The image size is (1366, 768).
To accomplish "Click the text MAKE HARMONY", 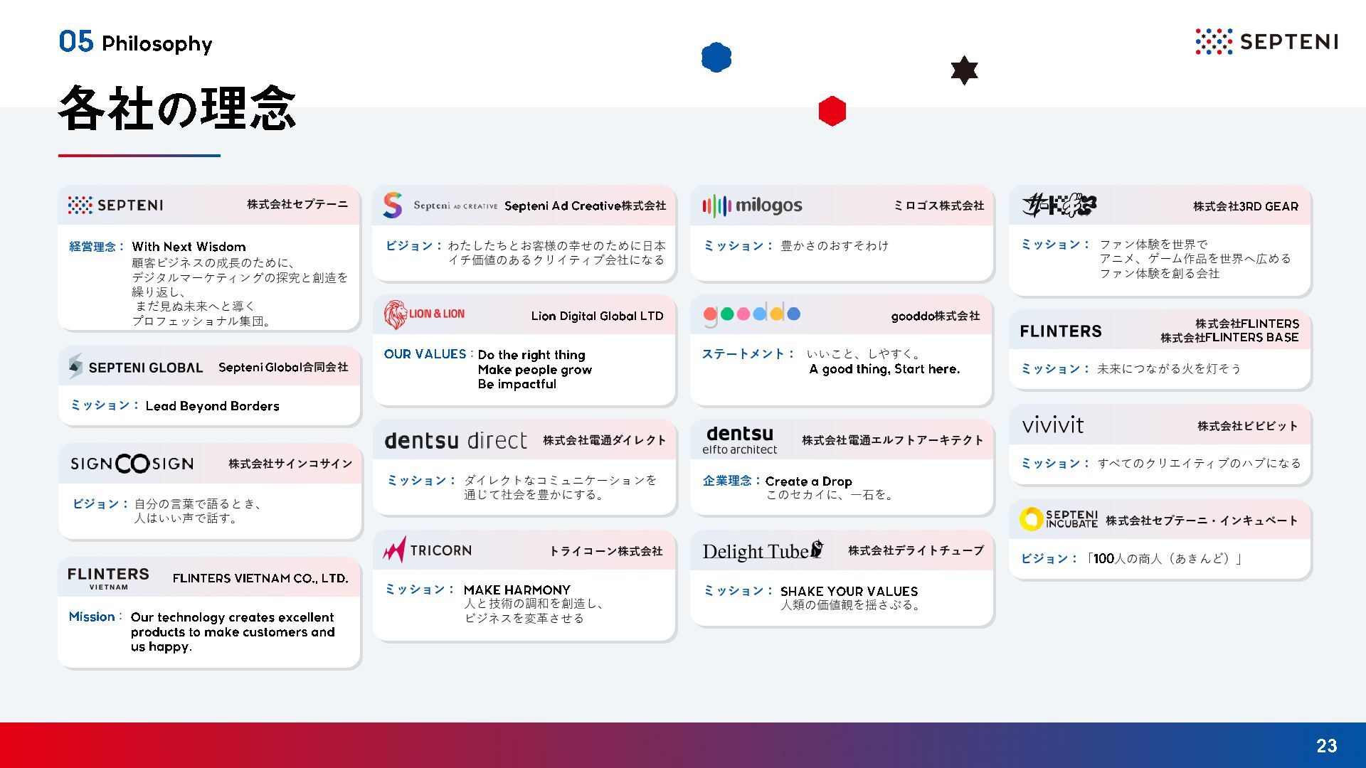I will [x=517, y=590].
